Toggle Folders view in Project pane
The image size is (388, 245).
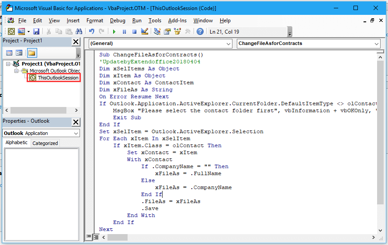coord(31,53)
